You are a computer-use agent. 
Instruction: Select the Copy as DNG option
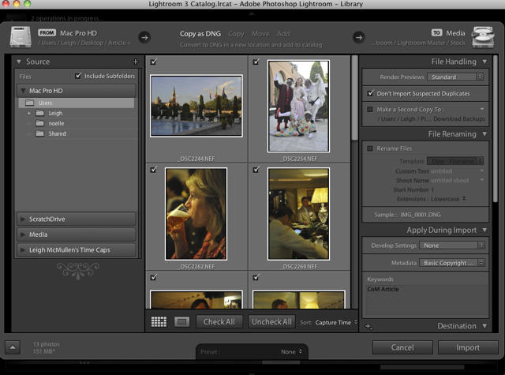(x=201, y=35)
